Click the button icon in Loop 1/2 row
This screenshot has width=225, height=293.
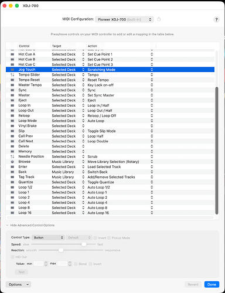tap(12, 187)
